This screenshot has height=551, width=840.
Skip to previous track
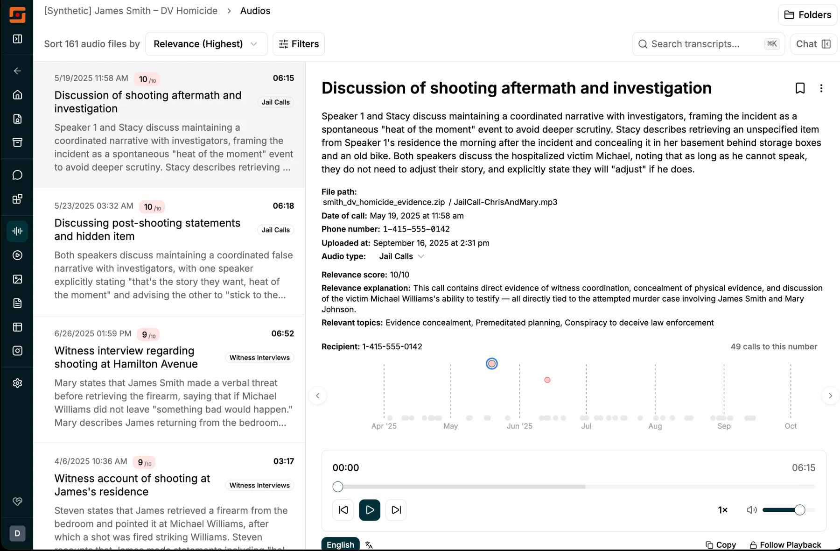[x=343, y=510]
